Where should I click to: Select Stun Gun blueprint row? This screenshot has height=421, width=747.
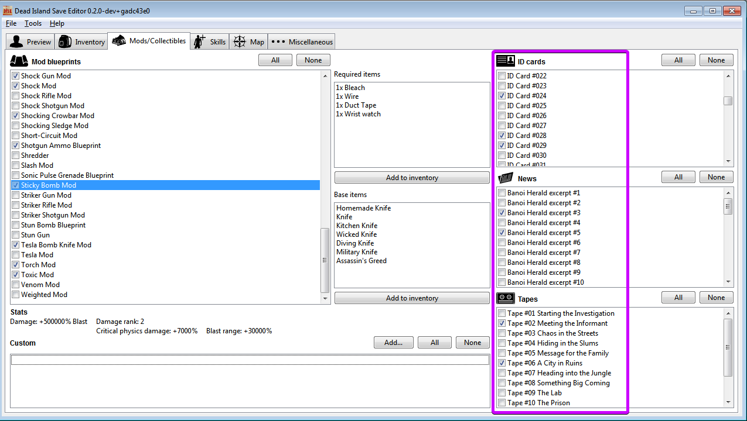tap(165, 235)
